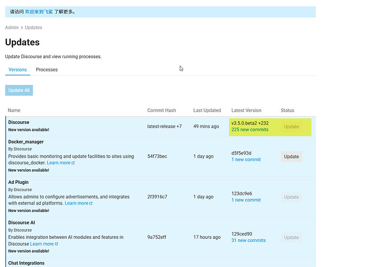The height and width of the screenshot is (267, 365).
Task: Click Update button for Discourse row
Action: pos(291,127)
